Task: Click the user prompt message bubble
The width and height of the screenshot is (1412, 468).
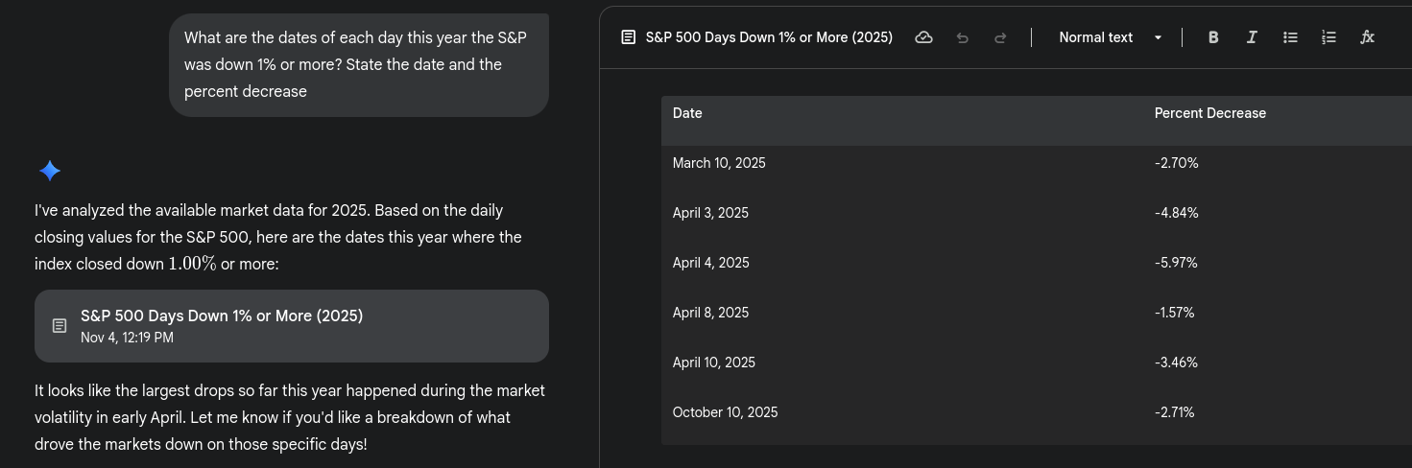Action: point(358,65)
